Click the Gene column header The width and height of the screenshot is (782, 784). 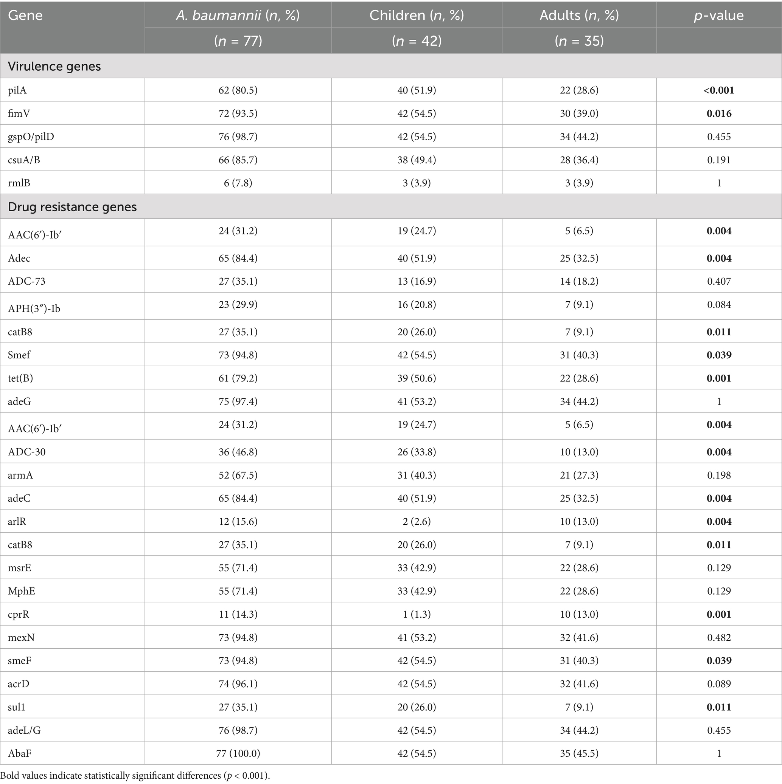point(25,16)
